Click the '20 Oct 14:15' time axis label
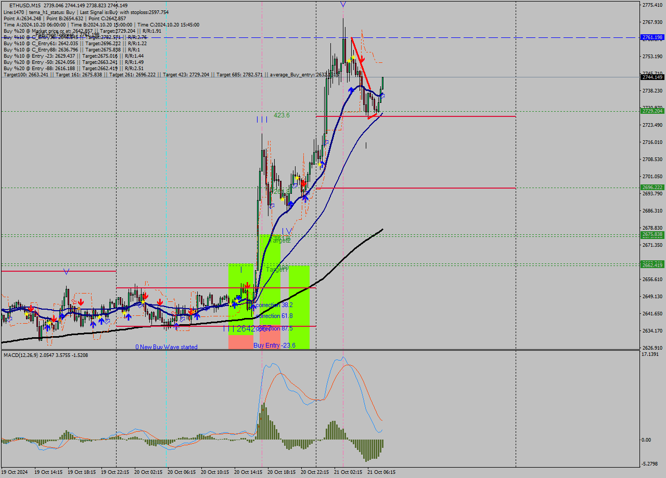The image size is (666, 478). (x=248, y=472)
